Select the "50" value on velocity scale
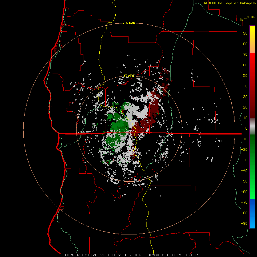Image resolution: width=257 pixels, height=257 pixels. [x=245, y=76]
